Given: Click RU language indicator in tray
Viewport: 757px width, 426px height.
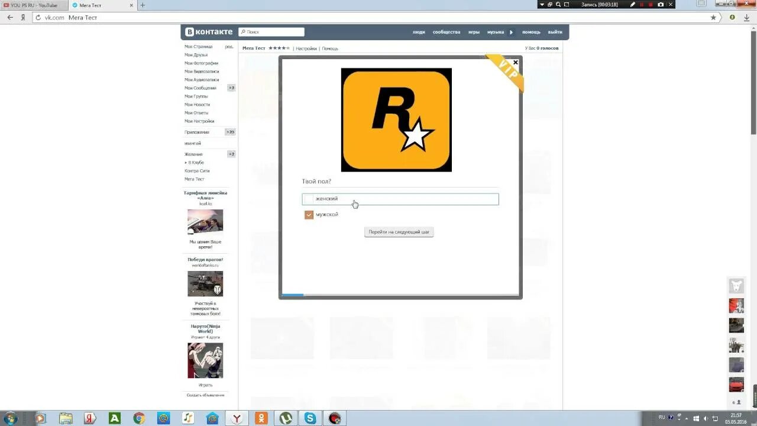Looking at the screenshot, I should (662, 417).
